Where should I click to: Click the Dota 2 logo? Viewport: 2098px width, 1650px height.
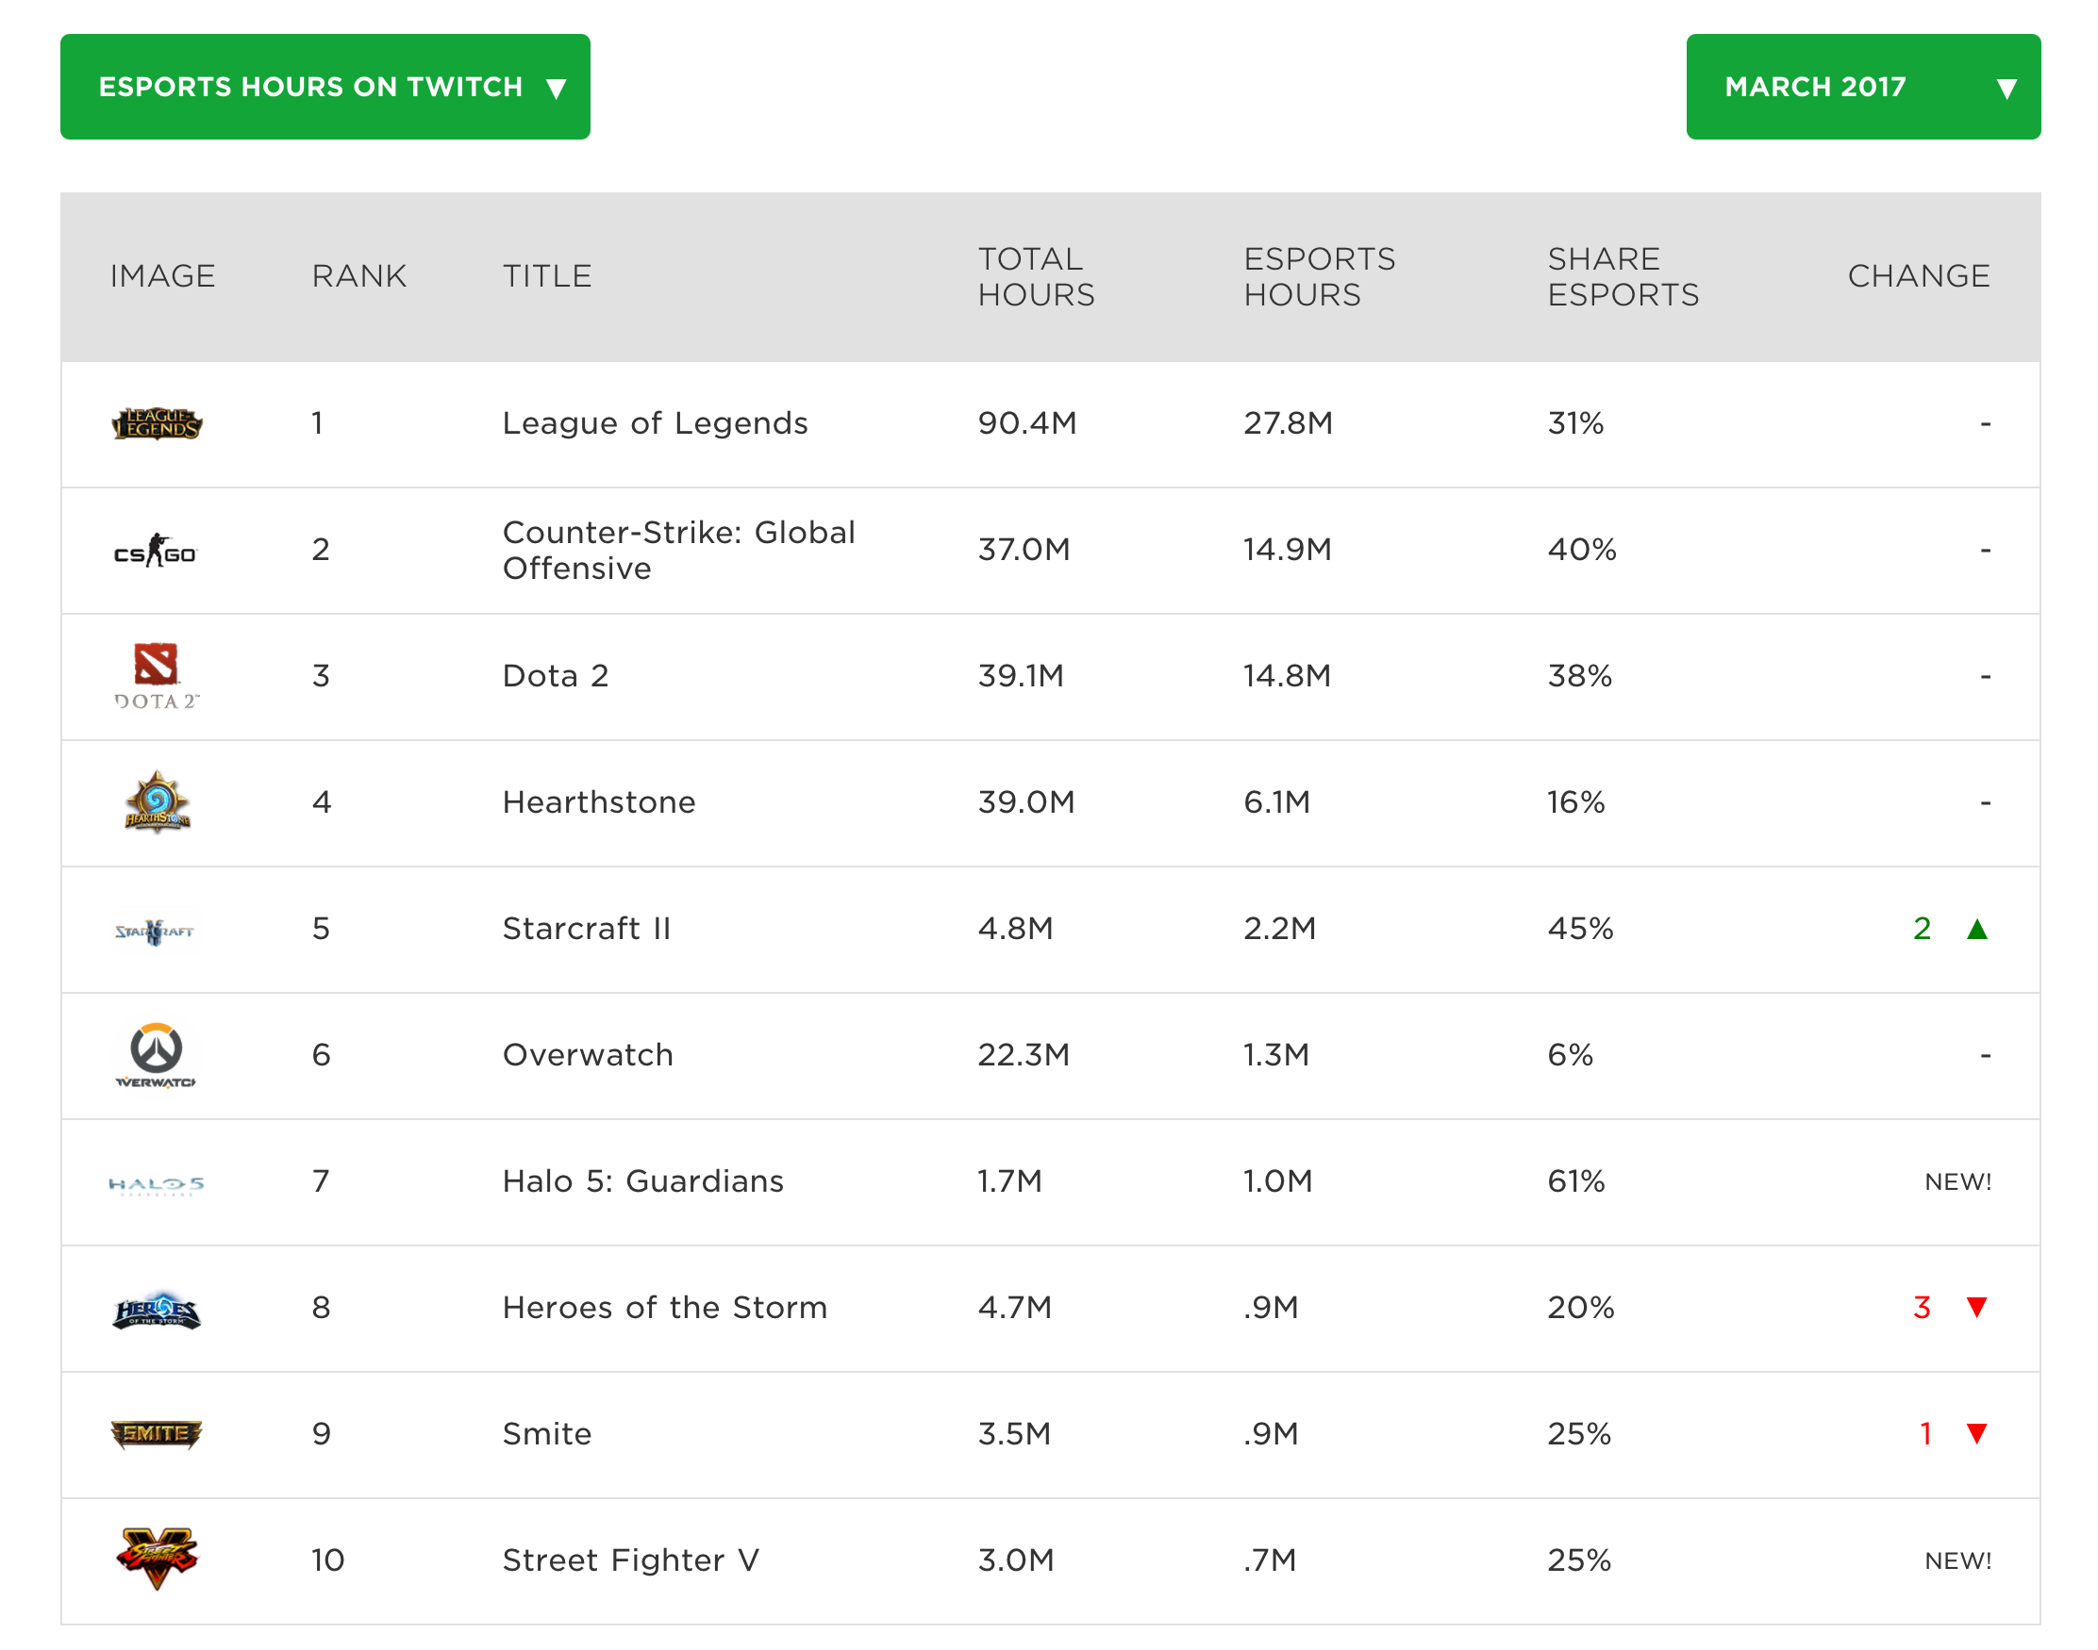(157, 675)
